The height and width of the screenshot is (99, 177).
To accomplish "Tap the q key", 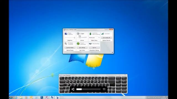I will click(67, 81).
